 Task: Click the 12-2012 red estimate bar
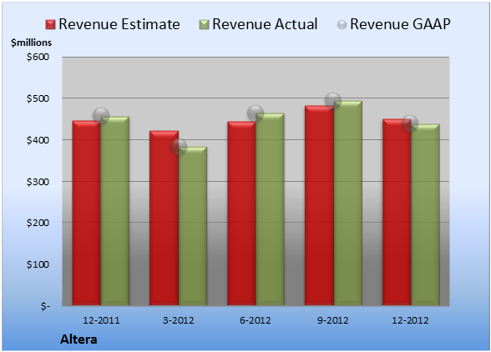[x=397, y=212]
